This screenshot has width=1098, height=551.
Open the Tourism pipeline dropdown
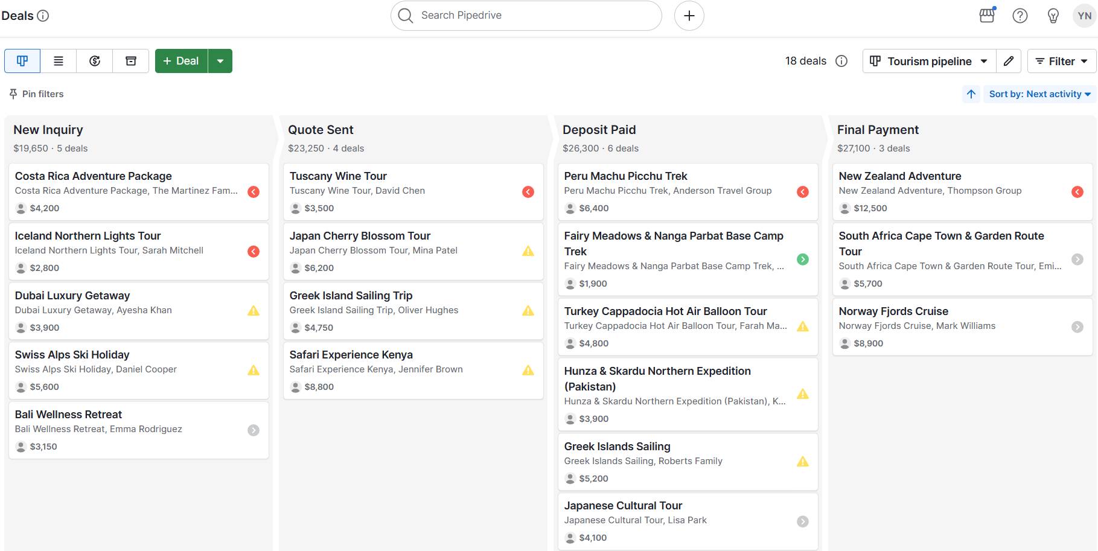pos(928,60)
